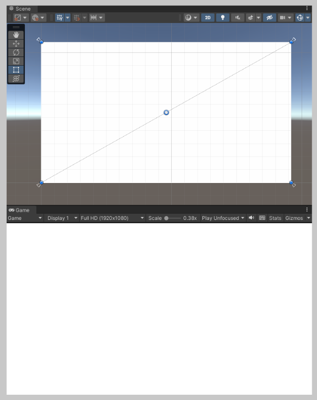317x400 pixels.
Task: Click the global/local handle rotation globe icon
Action: (x=35, y=18)
